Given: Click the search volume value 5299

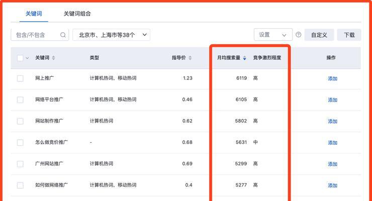Looking at the screenshot, I should [x=241, y=163].
